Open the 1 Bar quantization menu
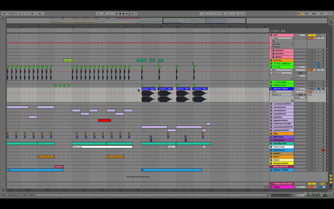This screenshot has width=334, height=209. click(40, 14)
